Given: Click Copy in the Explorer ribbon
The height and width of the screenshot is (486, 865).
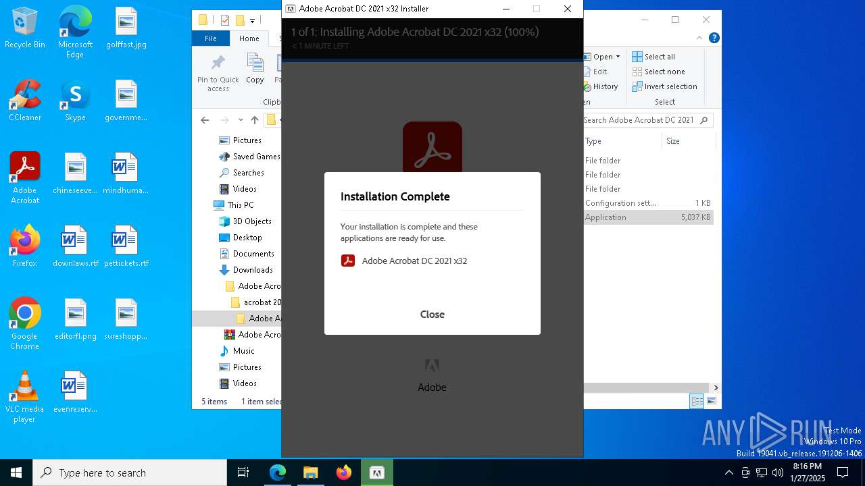Looking at the screenshot, I should point(255,69).
